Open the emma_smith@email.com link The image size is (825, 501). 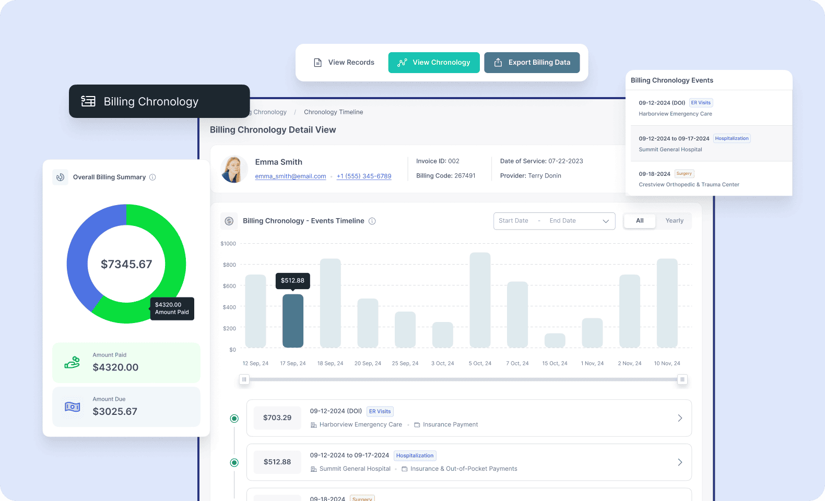pos(290,176)
